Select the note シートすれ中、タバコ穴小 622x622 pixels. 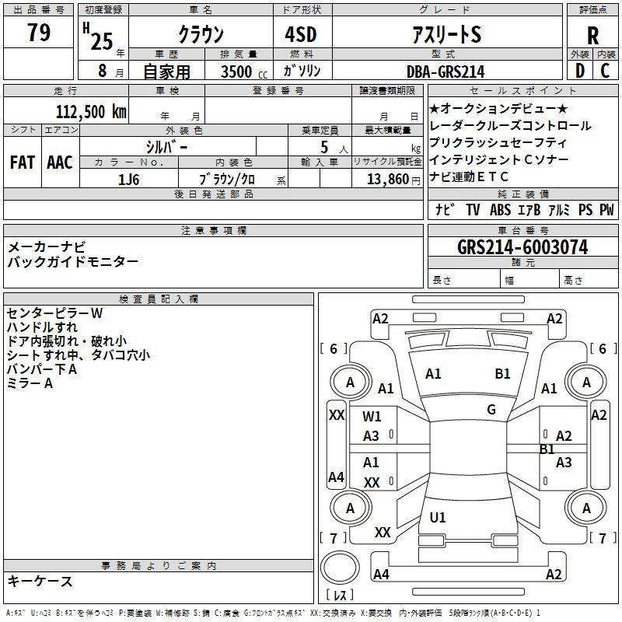pyautogui.click(x=79, y=355)
